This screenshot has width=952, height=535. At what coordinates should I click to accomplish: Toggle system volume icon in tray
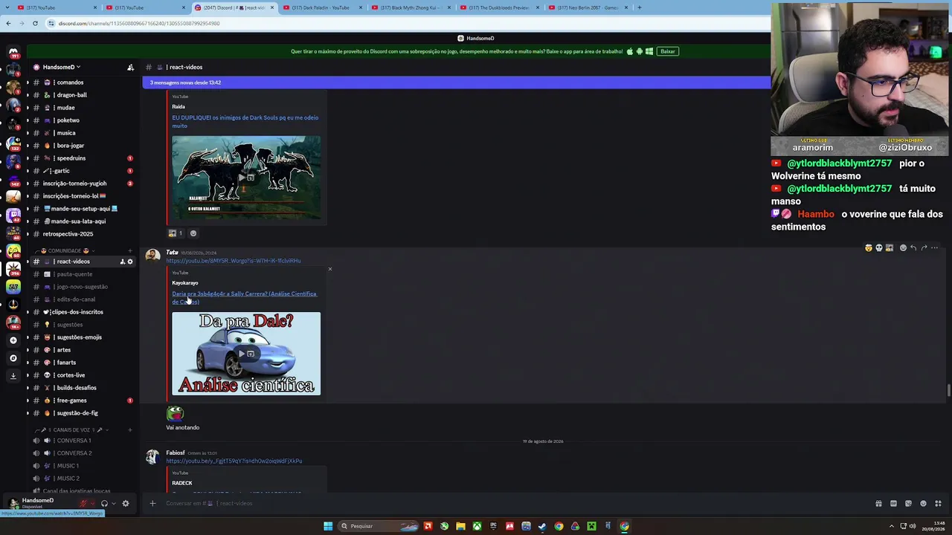coord(913,526)
